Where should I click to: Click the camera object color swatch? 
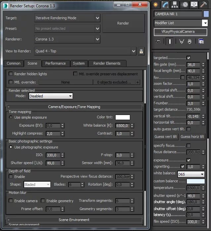point(206,14)
